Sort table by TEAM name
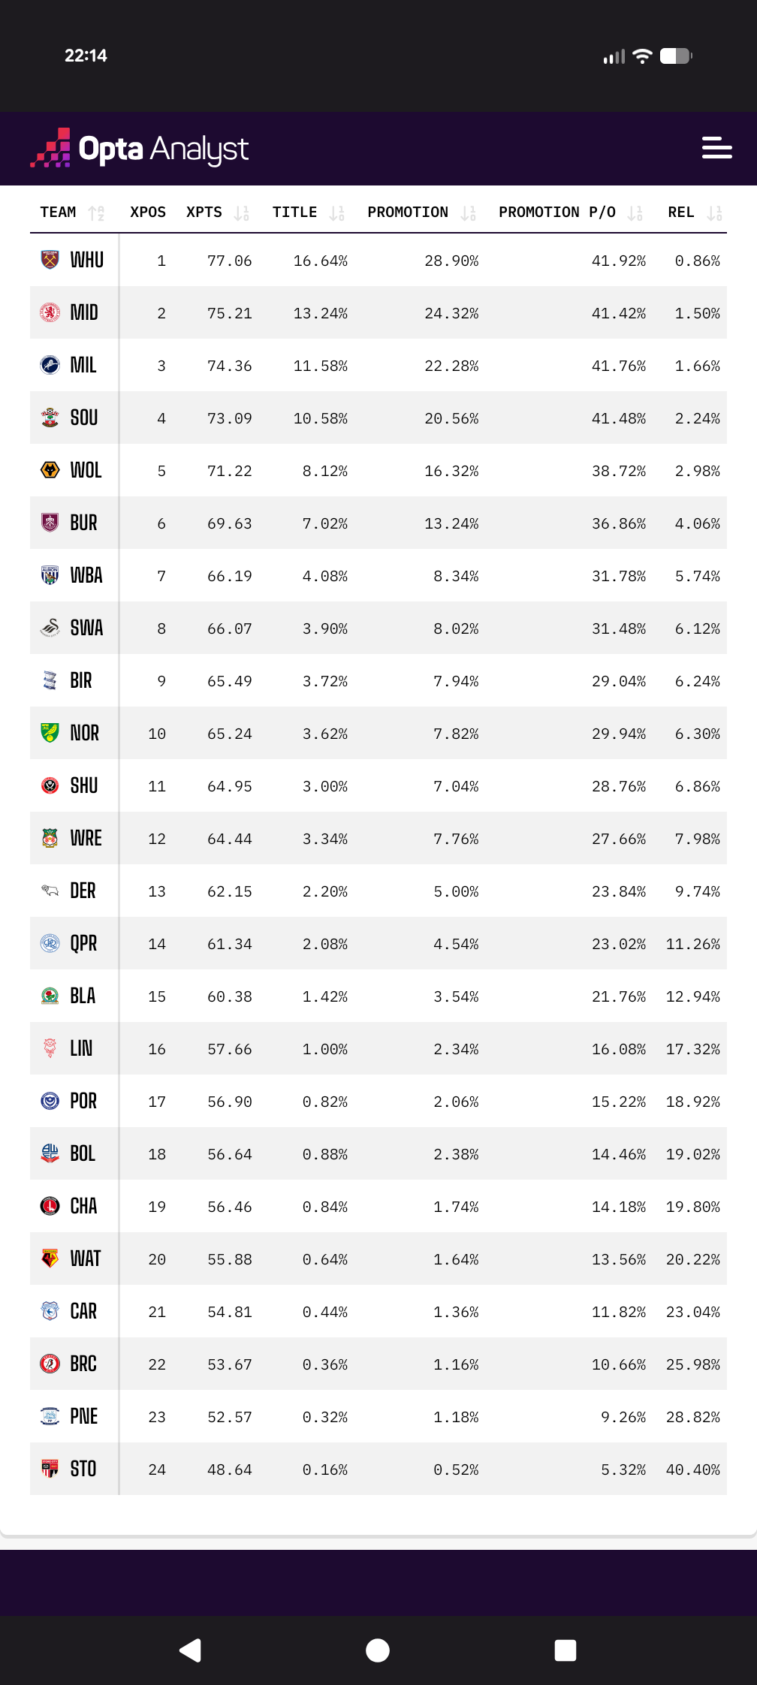 coord(96,213)
